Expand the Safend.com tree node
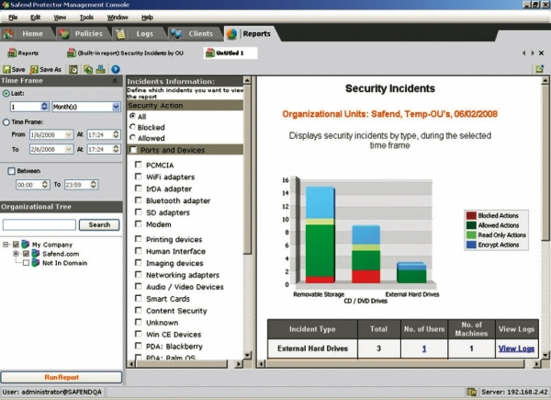Viewport: 551px width, 400px height. pyautogui.click(x=16, y=254)
